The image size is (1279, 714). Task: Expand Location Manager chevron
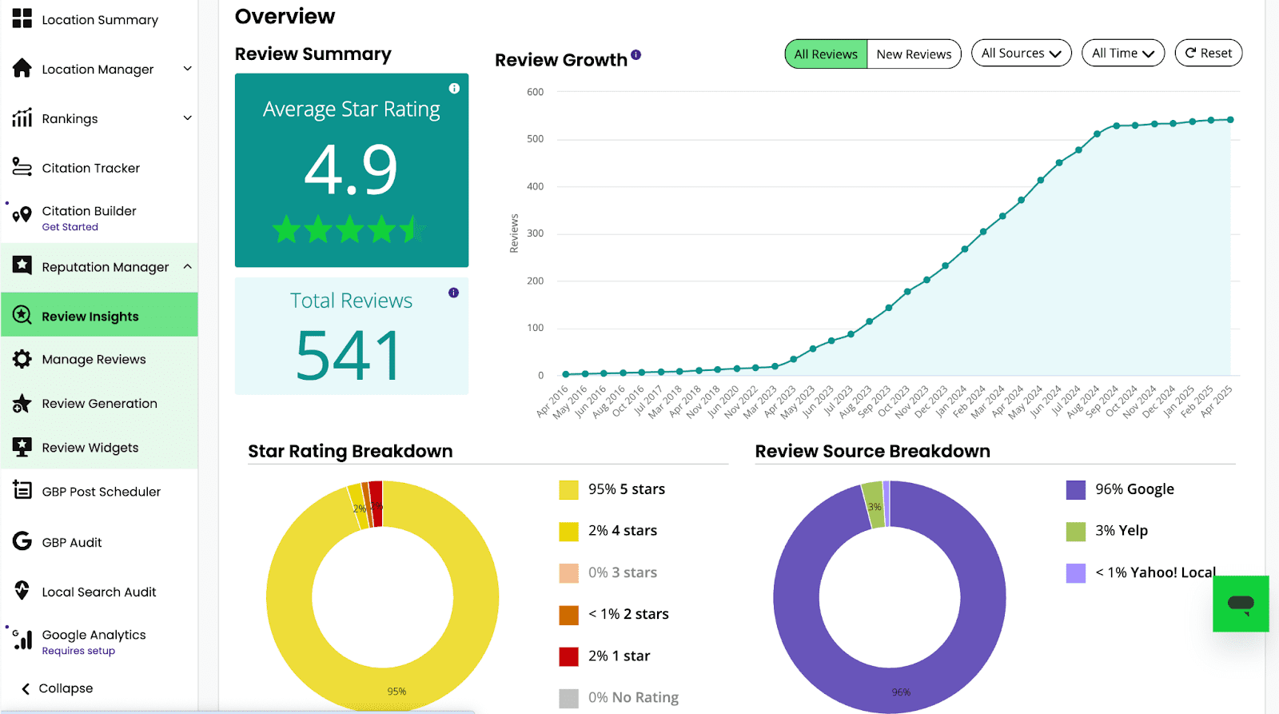coord(188,69)
